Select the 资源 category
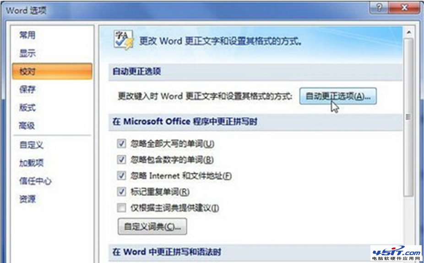Image resolution: width=424 pixels, height=263 pixels. (x=27, y=199)
